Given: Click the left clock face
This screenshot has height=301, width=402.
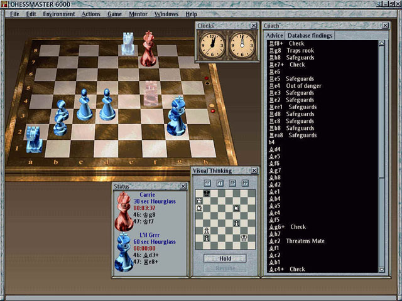Looking at the screenshot, I should tap(212, 45).
